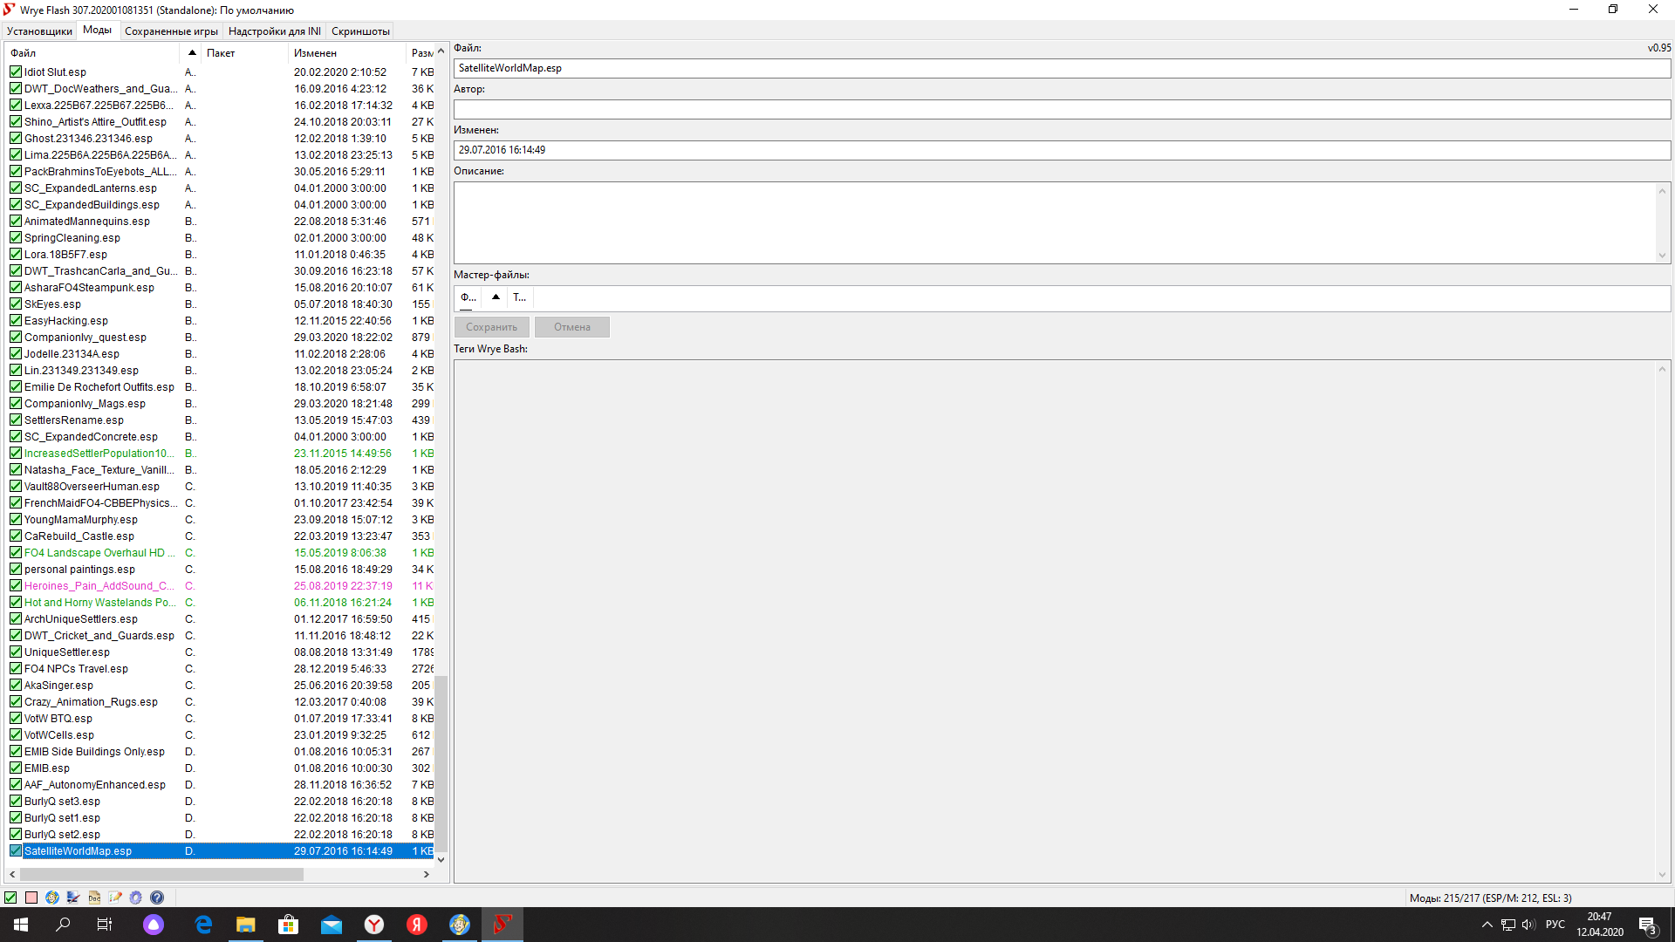The width and height of the screenshot is (1675, 942).
Task: Click the mod checker notepad icon
Action: coord(115,898)
